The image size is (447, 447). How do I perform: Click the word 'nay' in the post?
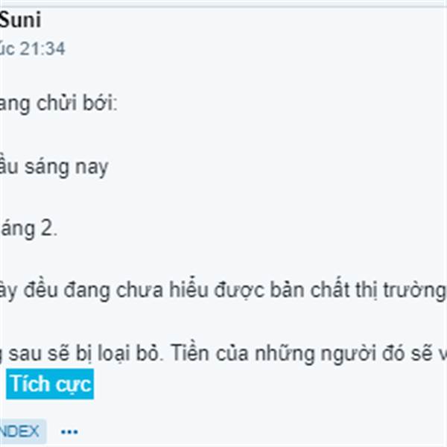tap(92, 168)
